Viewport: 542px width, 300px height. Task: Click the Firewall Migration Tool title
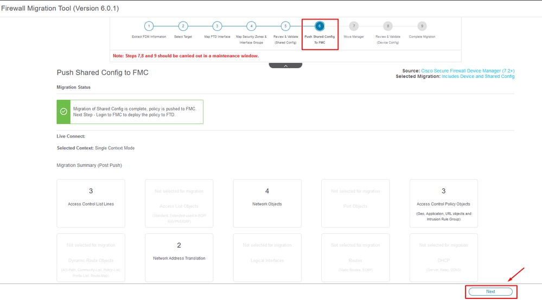pos(60,8)
